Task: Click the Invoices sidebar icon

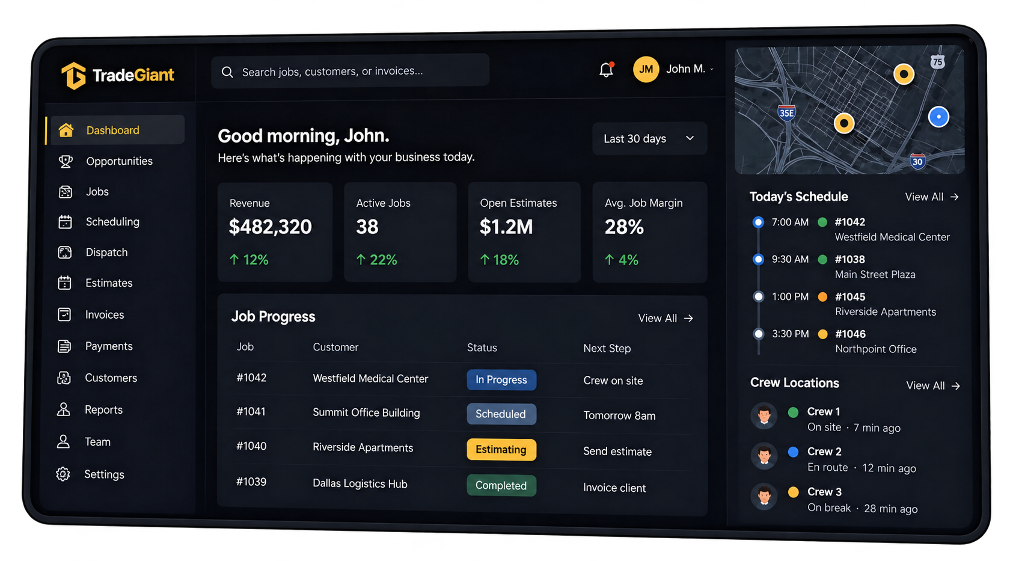Action: coord(64,314)
